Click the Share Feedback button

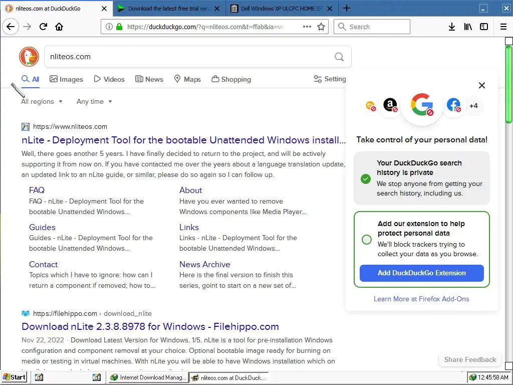click(470, 359)
